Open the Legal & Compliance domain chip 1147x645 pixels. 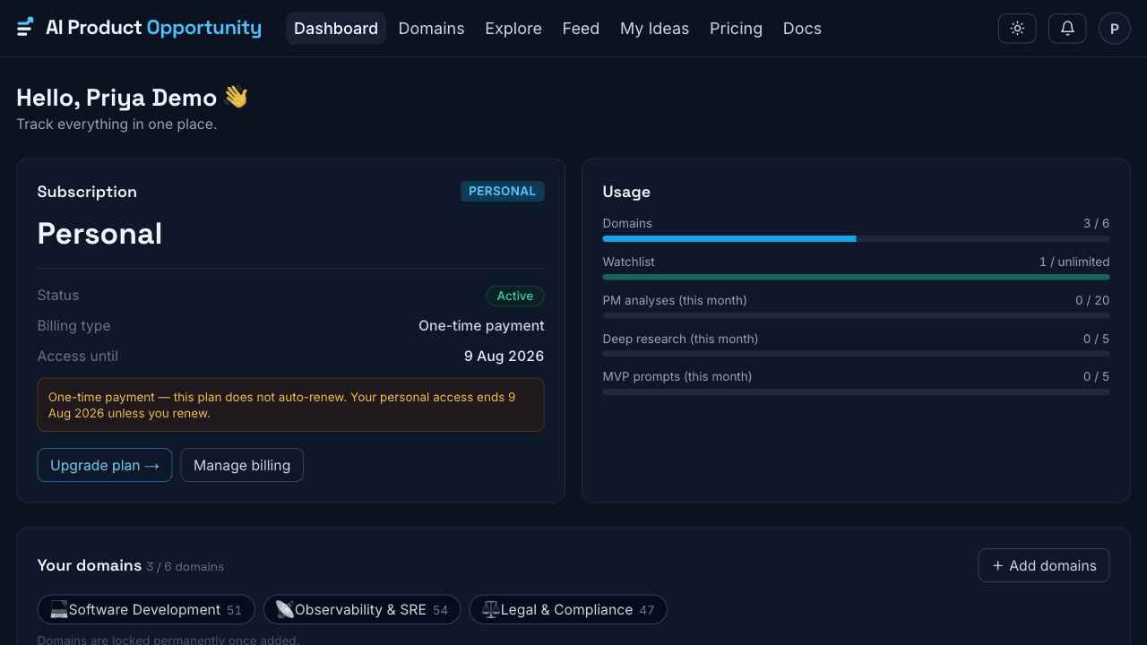coord(568,610)
